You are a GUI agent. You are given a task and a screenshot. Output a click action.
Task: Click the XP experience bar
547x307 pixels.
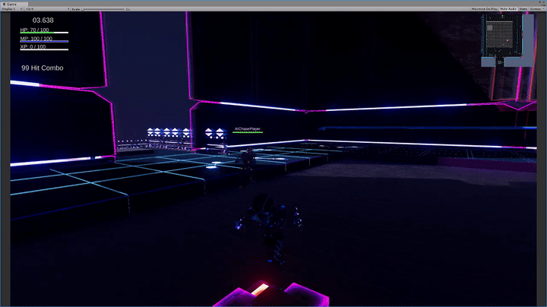pos(44,49)
